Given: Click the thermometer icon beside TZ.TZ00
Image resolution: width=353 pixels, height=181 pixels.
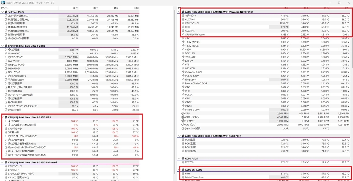Looking at the screenshot, I should click(x=183, y=162).
